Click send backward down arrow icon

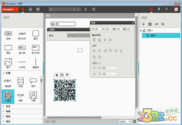(110, 40)
